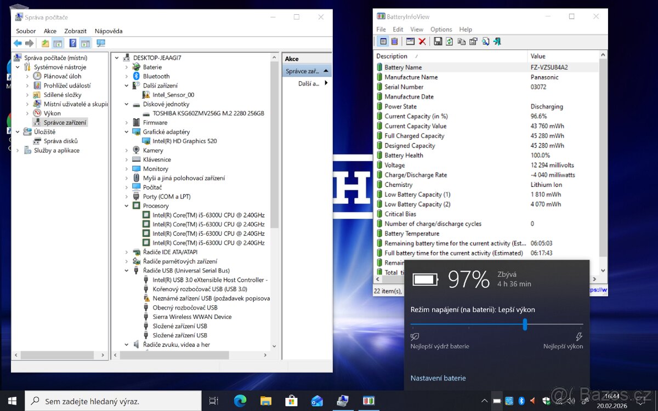Toggle the console tree show/hide button

[58, 43]
